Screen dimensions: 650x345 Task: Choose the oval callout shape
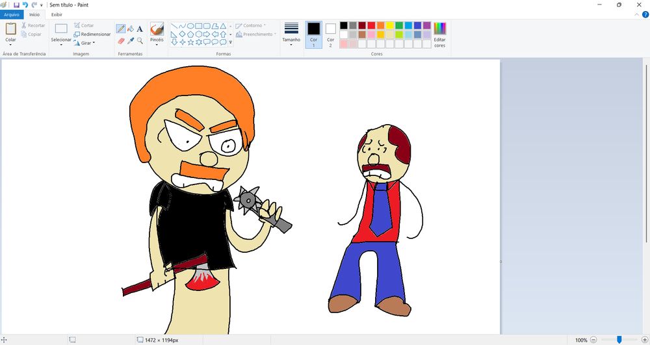[214, 42]
